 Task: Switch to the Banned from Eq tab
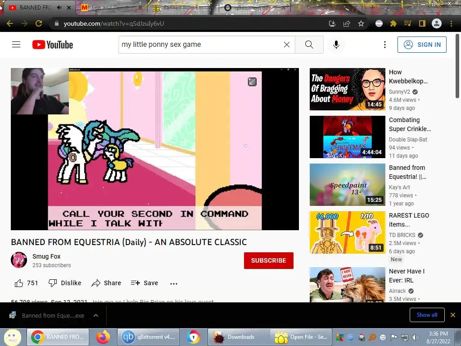pos(182,8)
